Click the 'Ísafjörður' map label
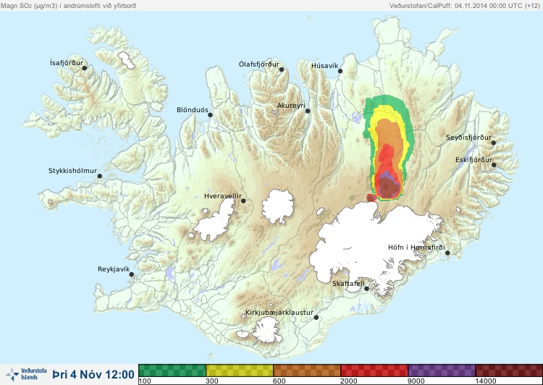The width and height of the screenshot is (543, 385). pos(67,63)
